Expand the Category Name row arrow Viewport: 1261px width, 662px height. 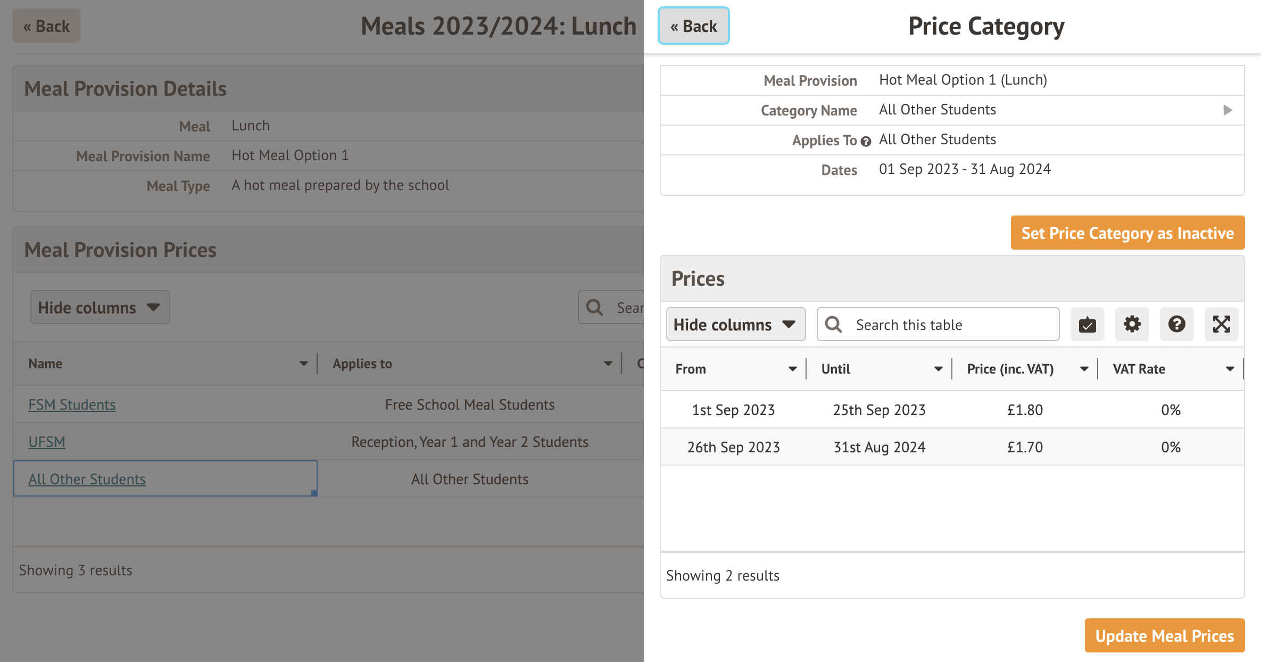(x=1227, y=110)
